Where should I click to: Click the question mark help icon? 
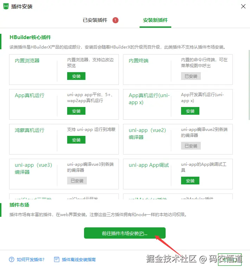tap(12, 259)
